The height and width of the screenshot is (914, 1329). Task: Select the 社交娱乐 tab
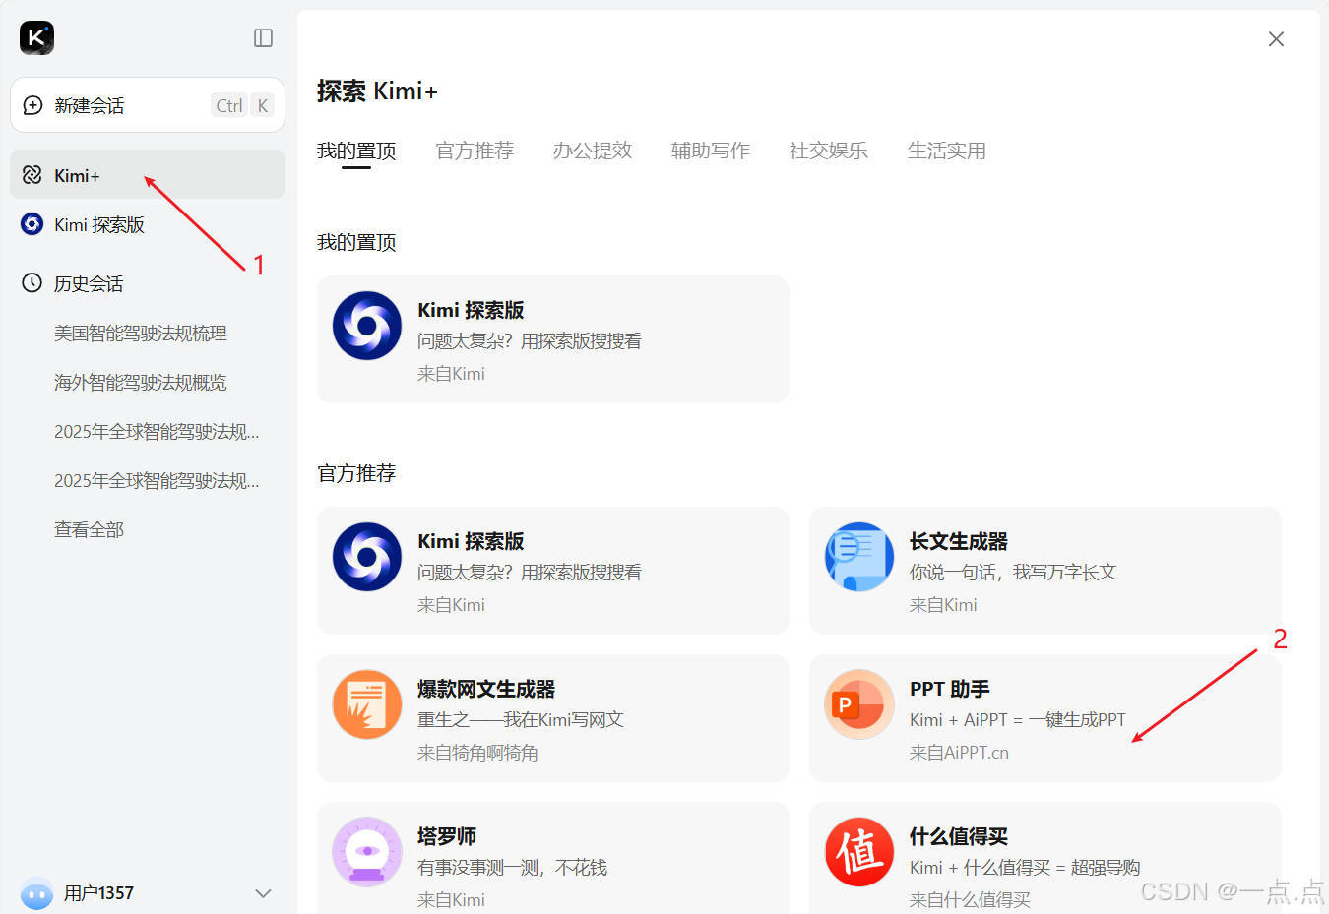[829, 151]
